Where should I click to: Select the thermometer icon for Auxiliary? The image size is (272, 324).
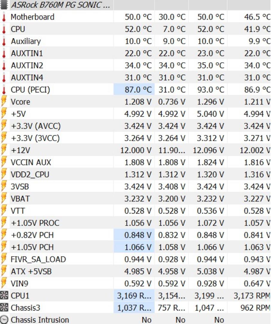point(4,41)
